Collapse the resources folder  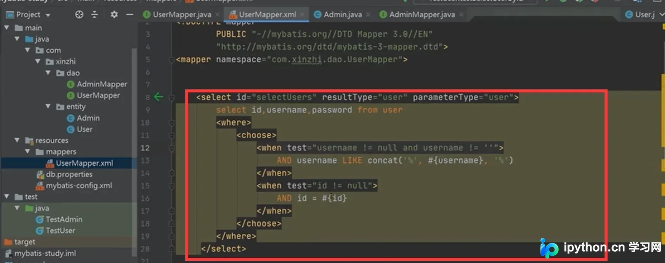pos(17,140)
